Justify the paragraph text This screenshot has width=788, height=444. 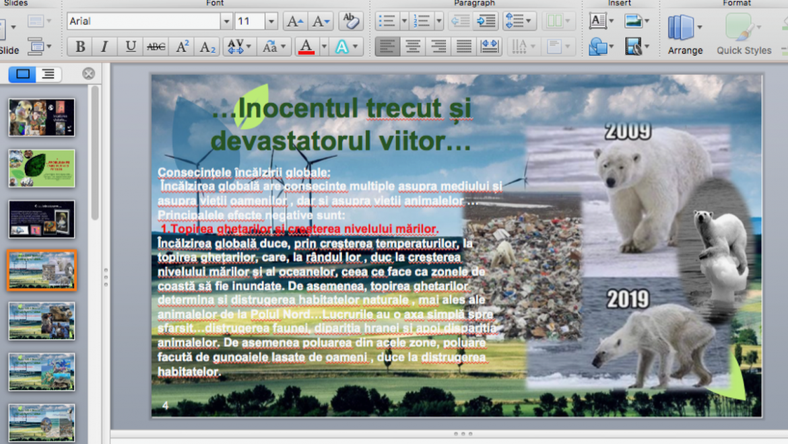tap(463, 46)
